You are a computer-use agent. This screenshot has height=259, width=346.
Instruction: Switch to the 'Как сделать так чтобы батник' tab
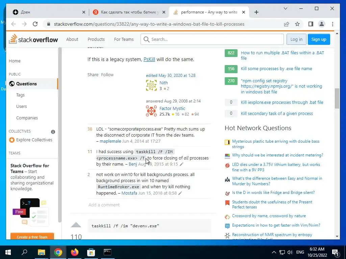pyautogui.click(x=130, y=12)
